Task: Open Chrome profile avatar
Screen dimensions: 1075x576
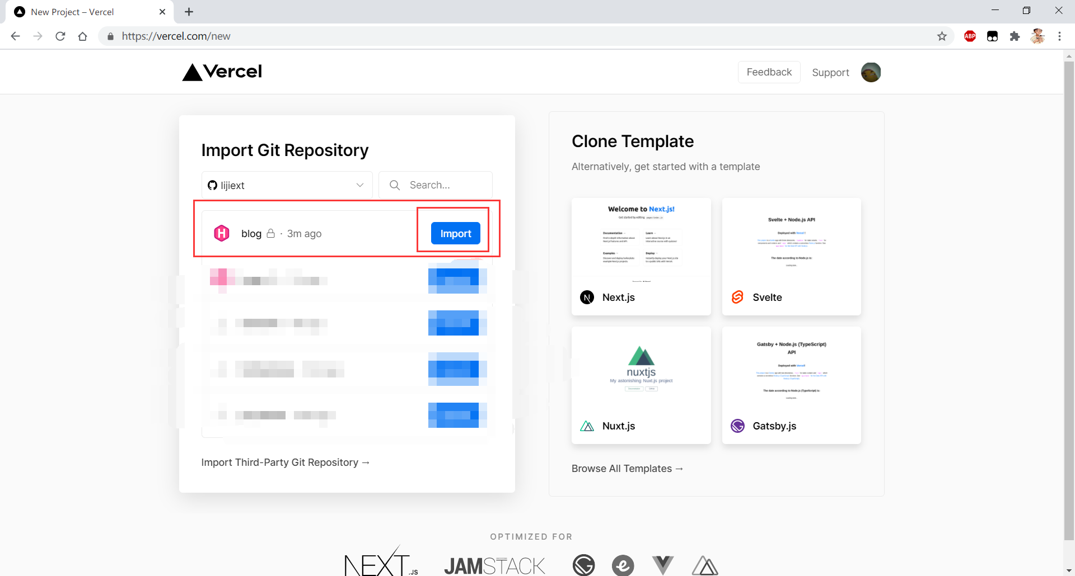Action: (1037, 36)
